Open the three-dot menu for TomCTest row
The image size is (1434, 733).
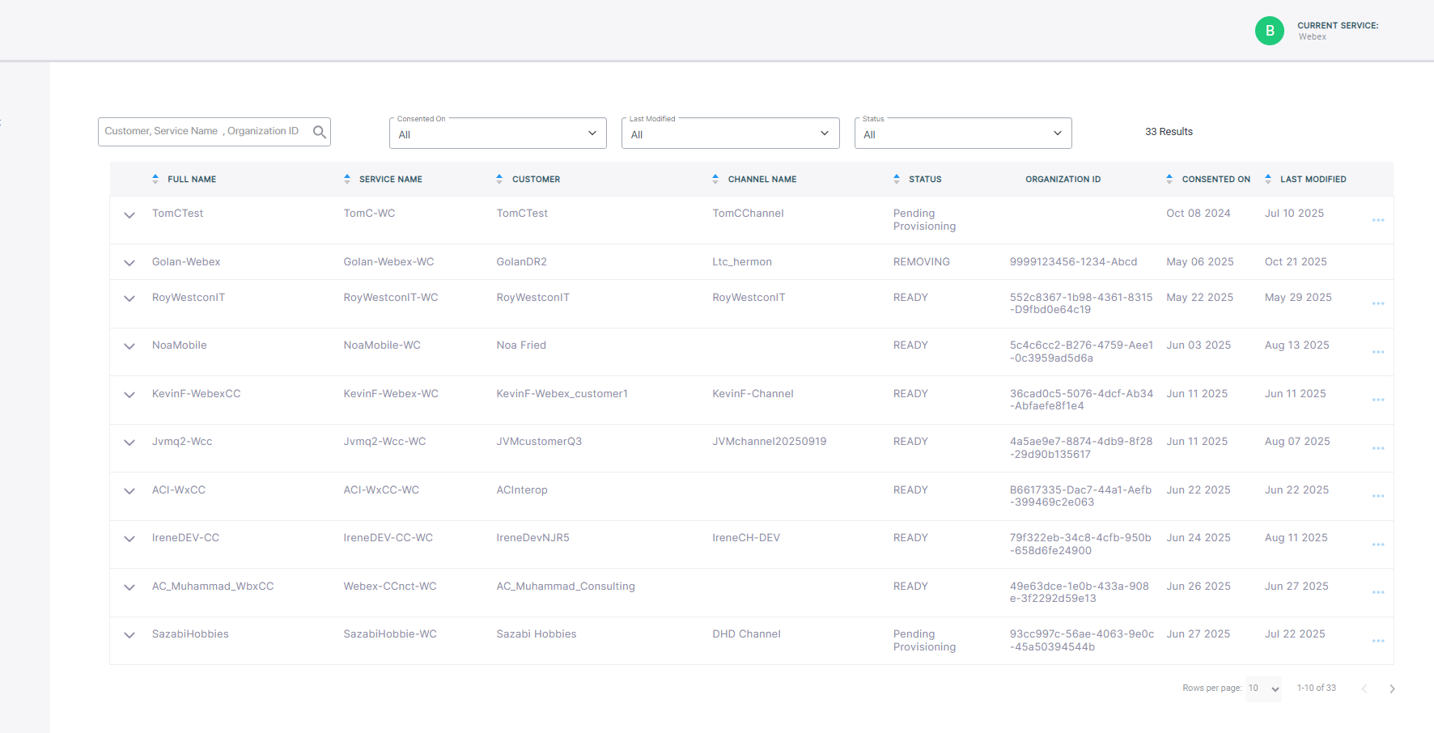click(x=1377, y=220)
